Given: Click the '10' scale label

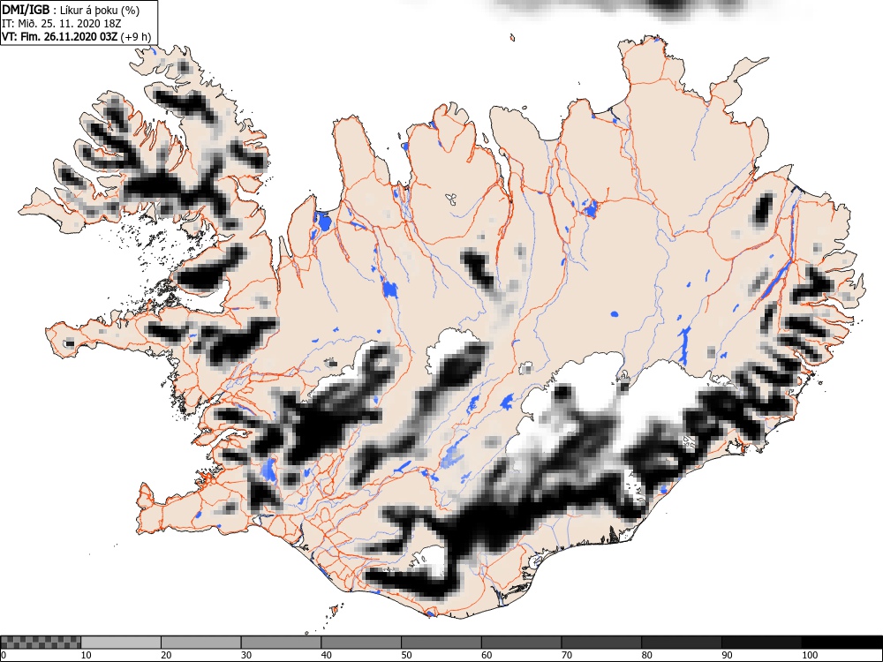Looking at the screenshot, I should [x=87, y=655].
